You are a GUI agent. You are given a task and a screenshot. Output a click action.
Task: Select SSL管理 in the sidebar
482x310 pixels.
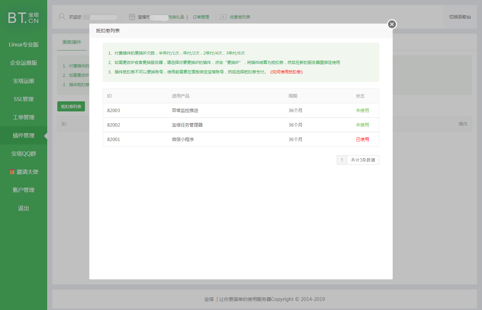tap(23, 99)
